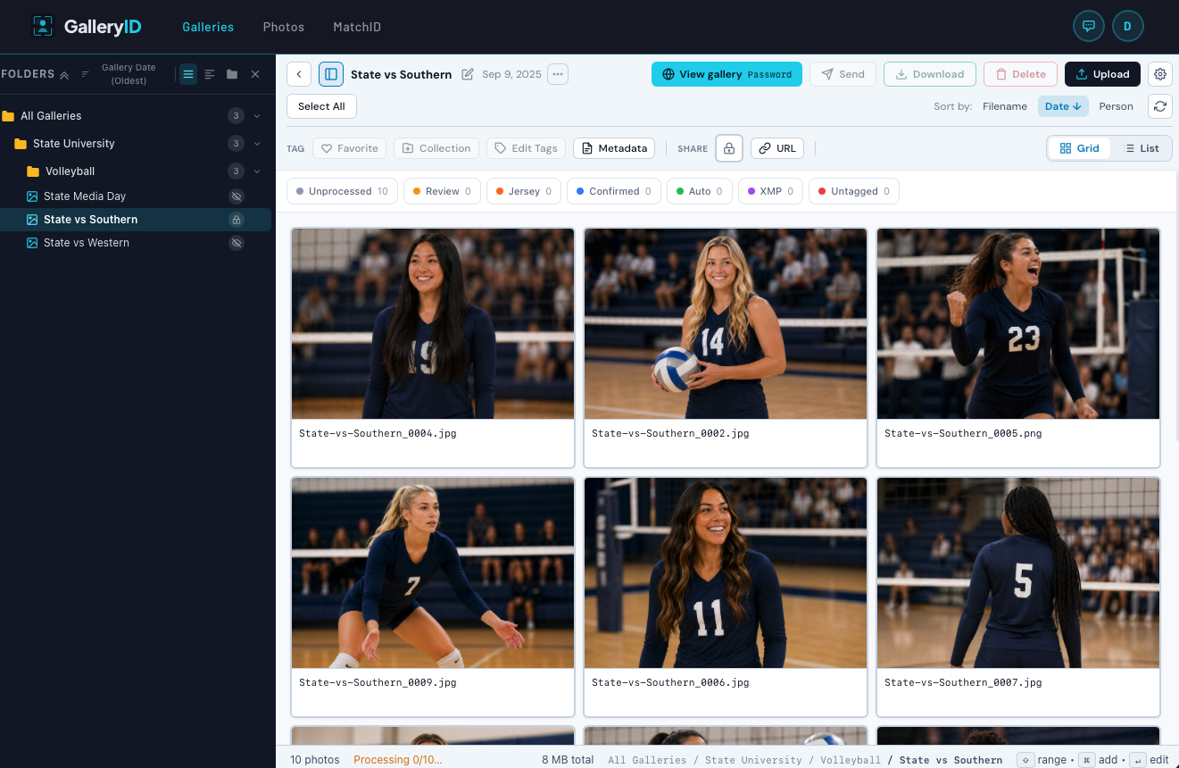Viewport: 1179px width, 768px height.
Task: Sort by Date
Action: (x=1063, y=106)
